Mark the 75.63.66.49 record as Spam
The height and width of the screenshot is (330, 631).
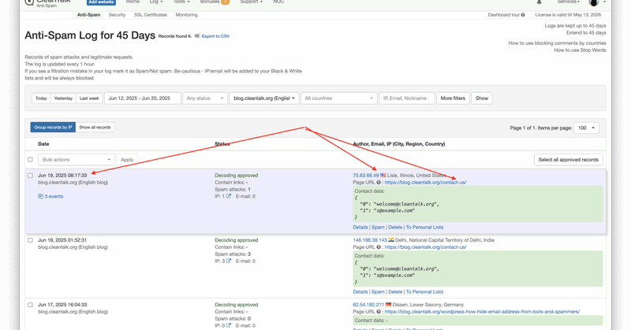[x=378, y=227]
